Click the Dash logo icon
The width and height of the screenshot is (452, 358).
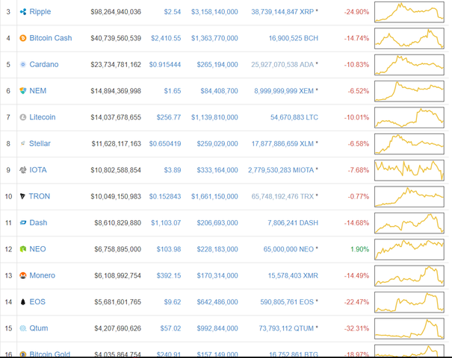(22, 223)
